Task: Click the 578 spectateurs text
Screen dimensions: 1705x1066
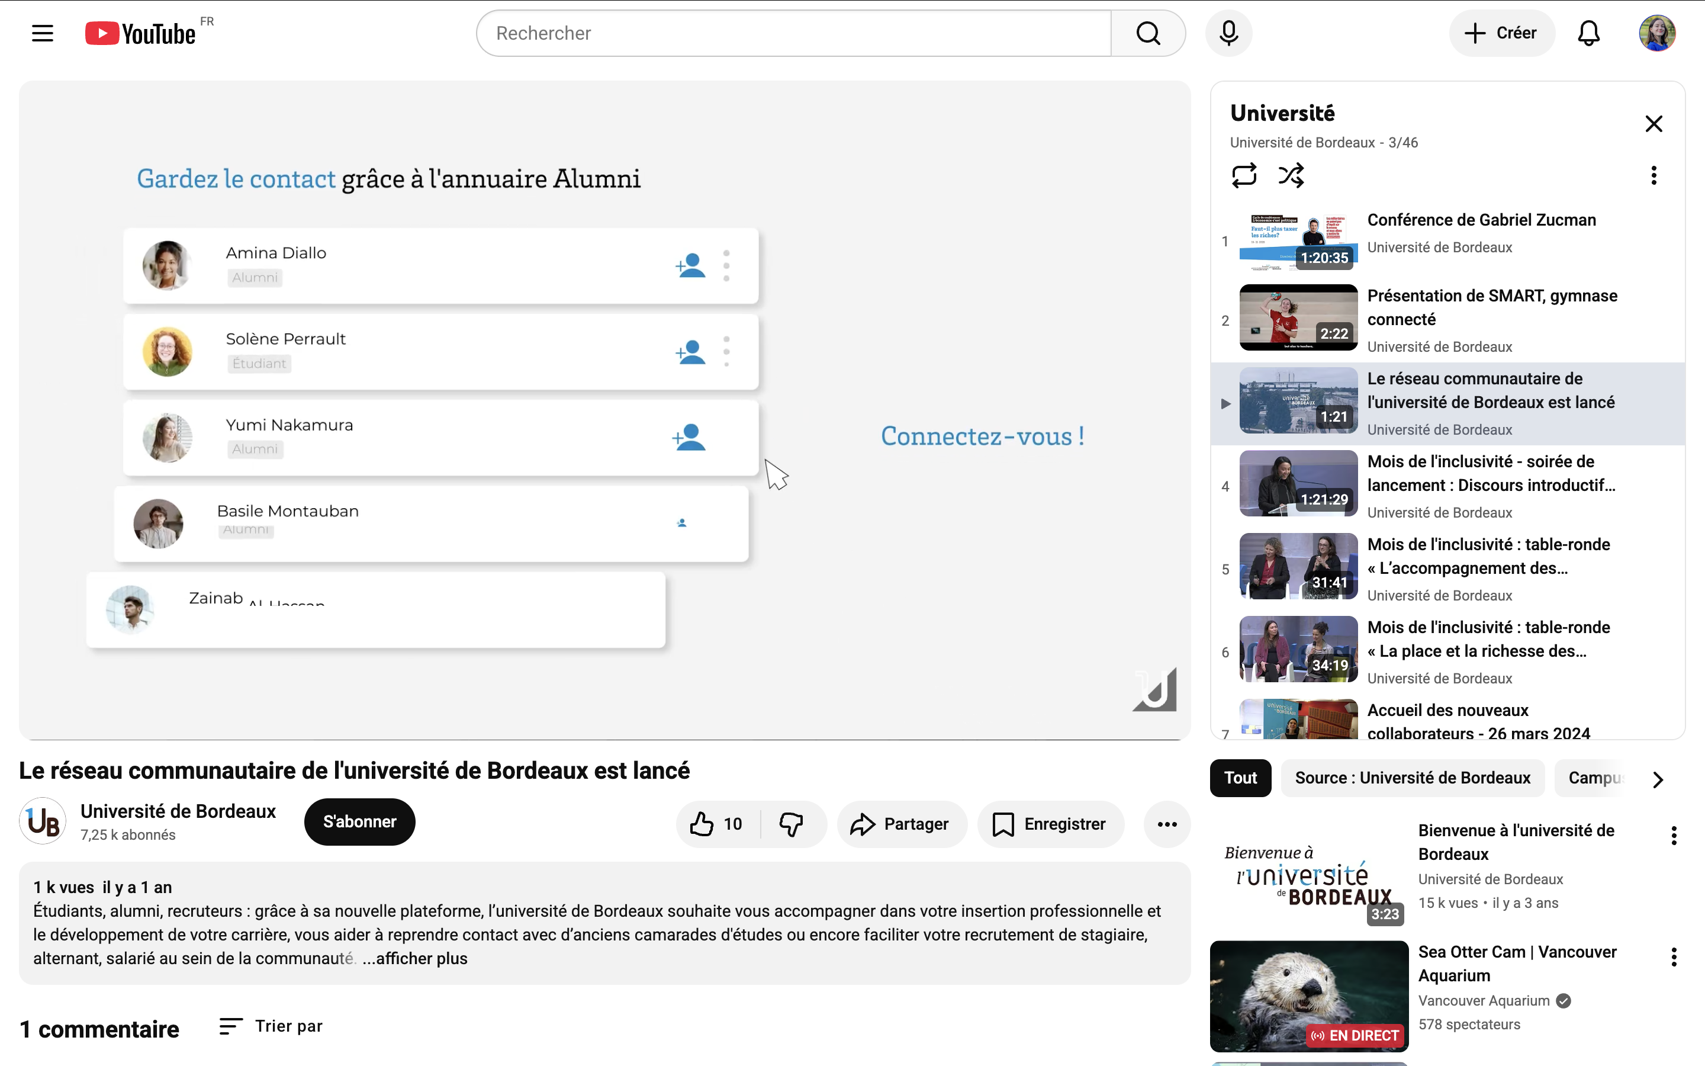Action: (1469, 1025)
